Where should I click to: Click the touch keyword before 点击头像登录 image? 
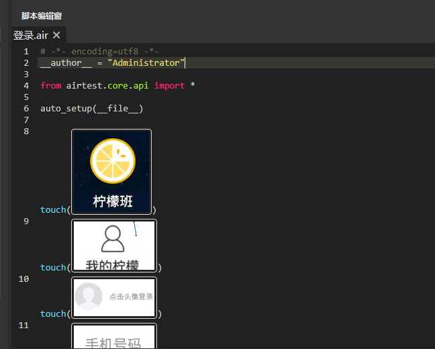pyautogui.click(x=52, y=314)
